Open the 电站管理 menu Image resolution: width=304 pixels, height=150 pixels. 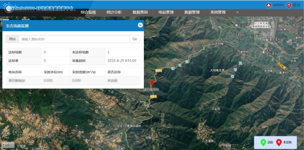tap(166, 12)
